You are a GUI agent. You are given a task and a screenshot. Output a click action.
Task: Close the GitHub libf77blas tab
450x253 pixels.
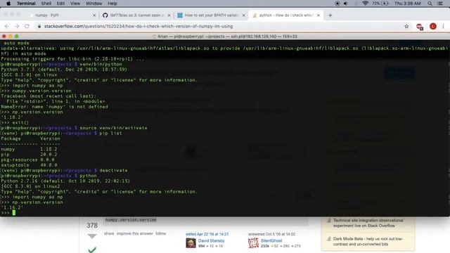pos(169,15)
